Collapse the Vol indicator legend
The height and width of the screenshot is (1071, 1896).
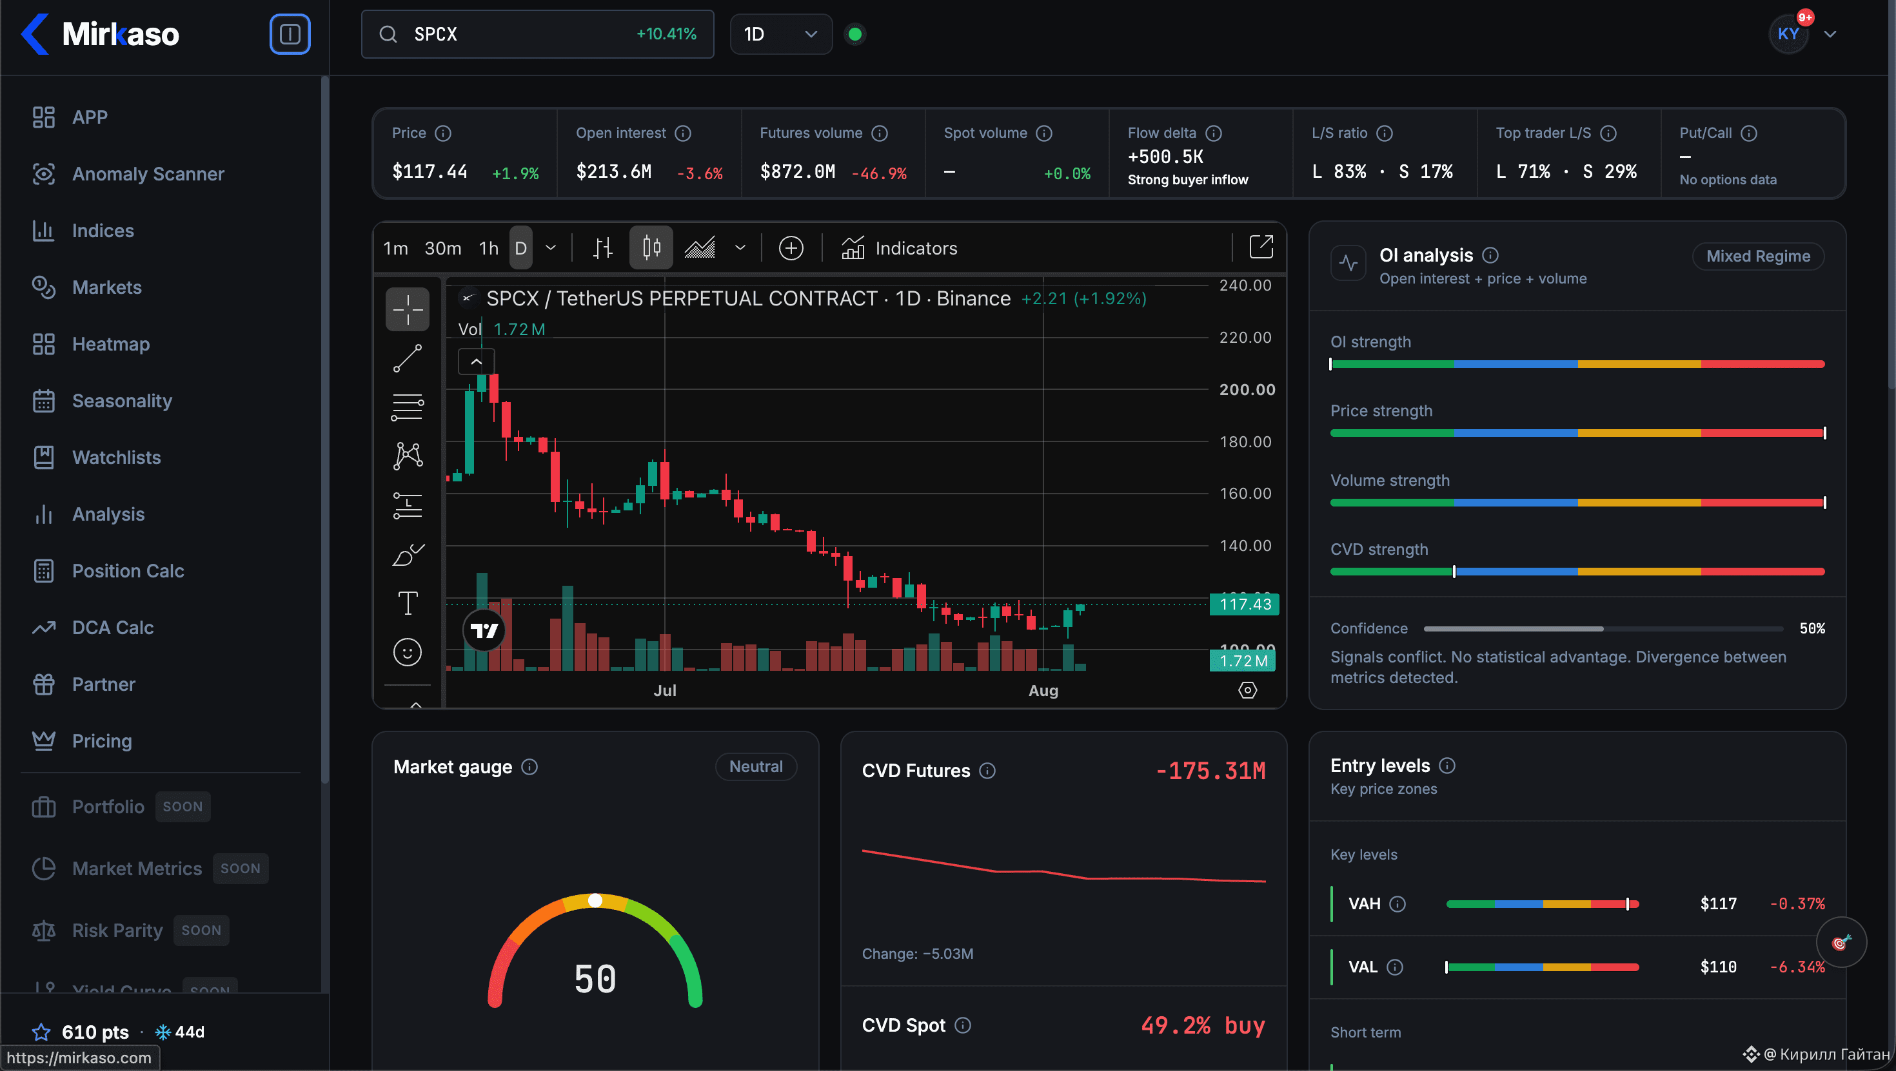[476, 361]
